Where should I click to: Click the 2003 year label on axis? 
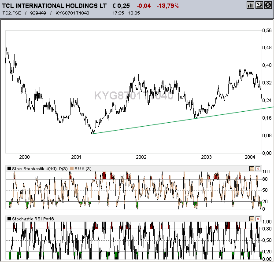(x=206, y=157)
